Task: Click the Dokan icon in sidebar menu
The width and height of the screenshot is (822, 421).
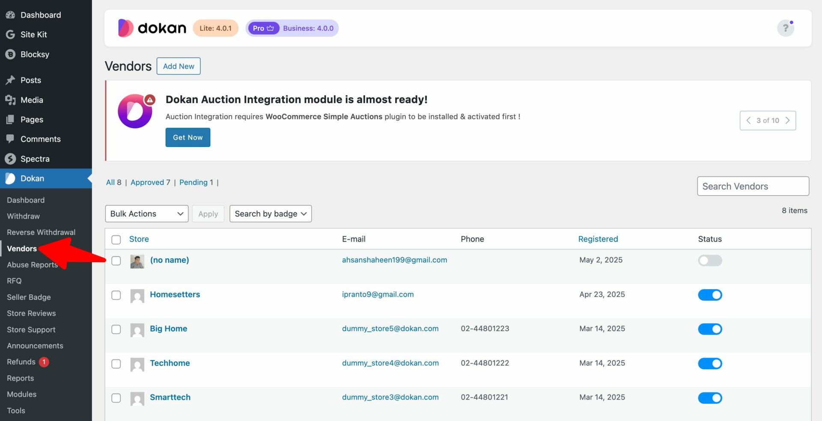Action: point(10,178)
